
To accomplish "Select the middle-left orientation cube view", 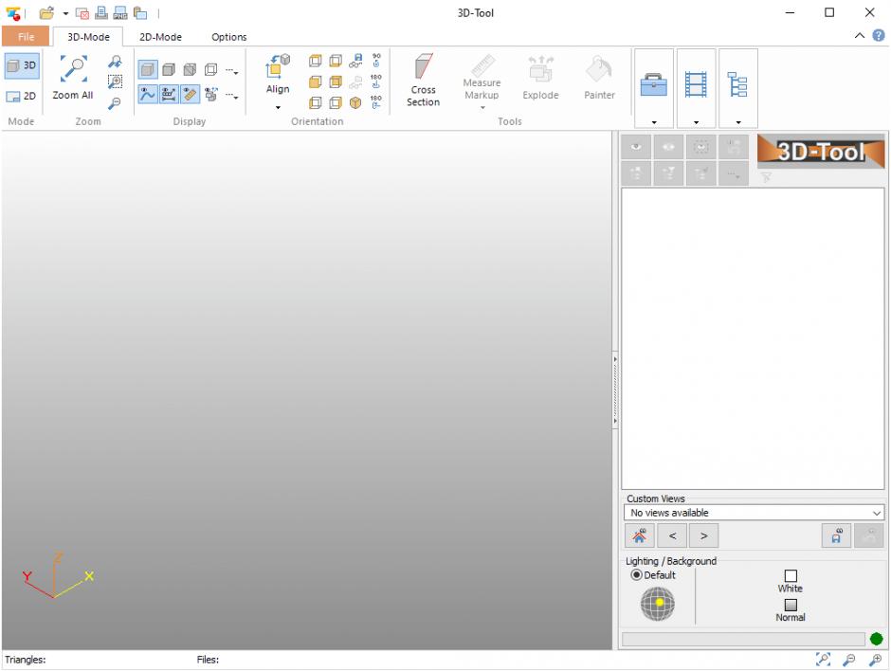I will pyautogui.click(x=316, y=82).
